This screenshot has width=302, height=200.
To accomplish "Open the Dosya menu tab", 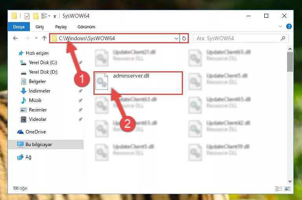I will tap(19, 27).
